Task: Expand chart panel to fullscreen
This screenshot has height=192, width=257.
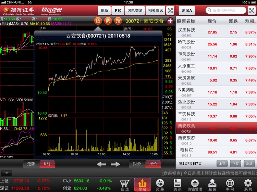Action: 170,11
